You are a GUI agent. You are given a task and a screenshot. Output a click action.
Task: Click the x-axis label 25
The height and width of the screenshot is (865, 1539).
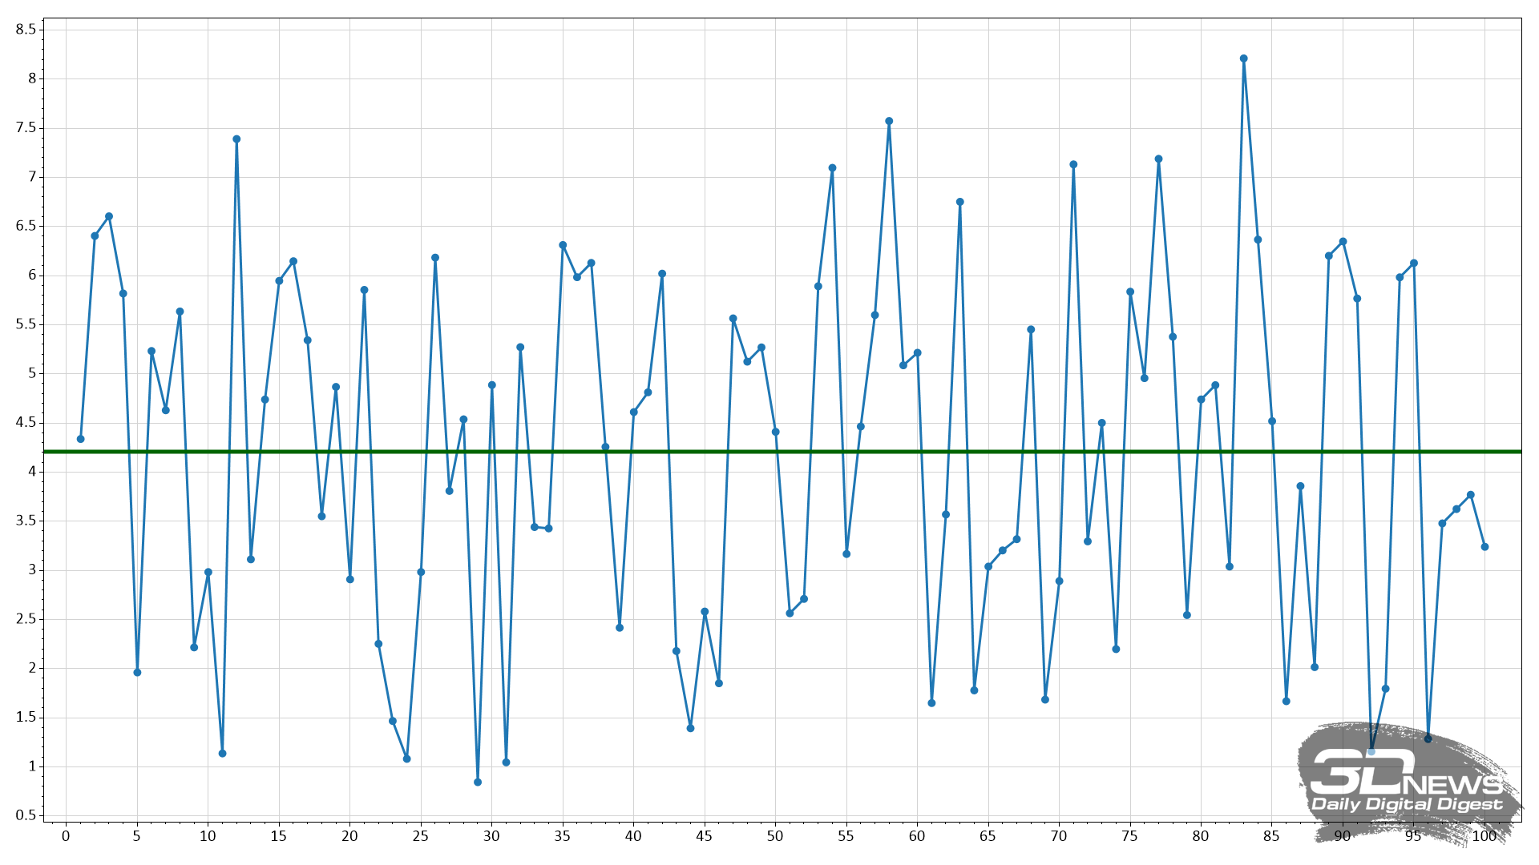(x=420, y=837)
